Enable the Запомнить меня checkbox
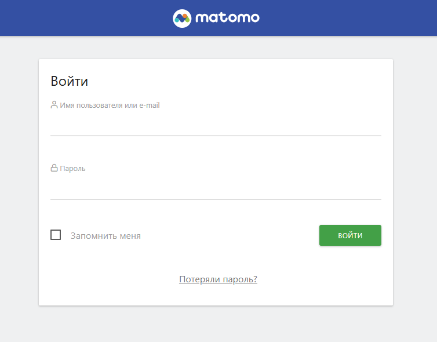Viewport: 437px width, 342px height. [x=56, y=235]
